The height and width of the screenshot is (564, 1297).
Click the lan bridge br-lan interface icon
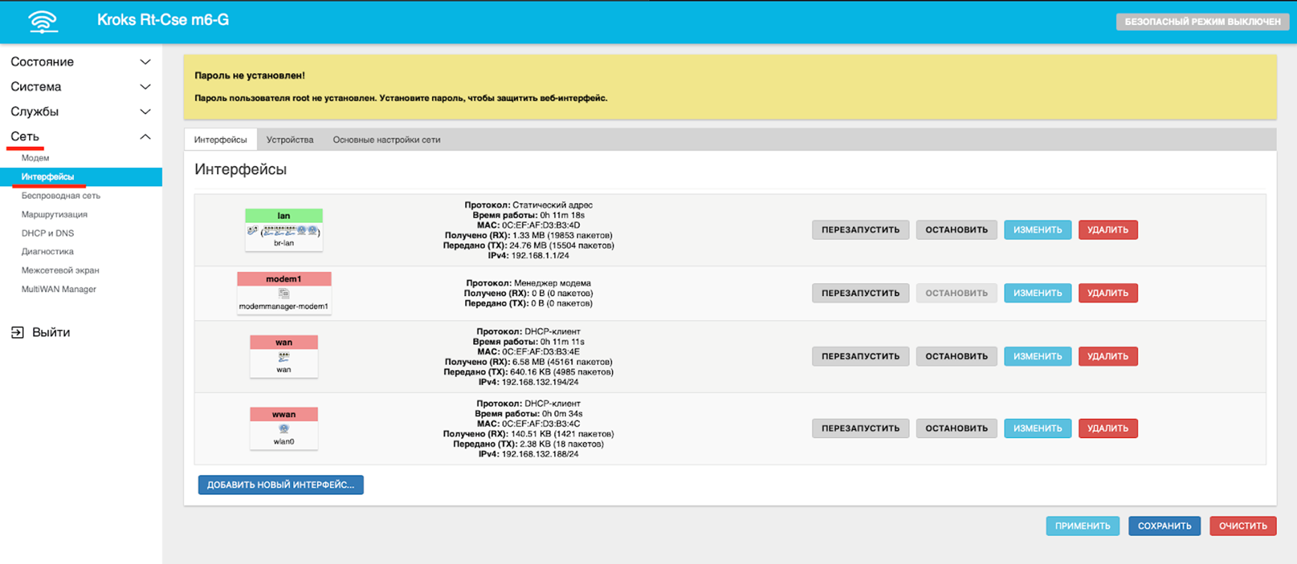[284, 231]
